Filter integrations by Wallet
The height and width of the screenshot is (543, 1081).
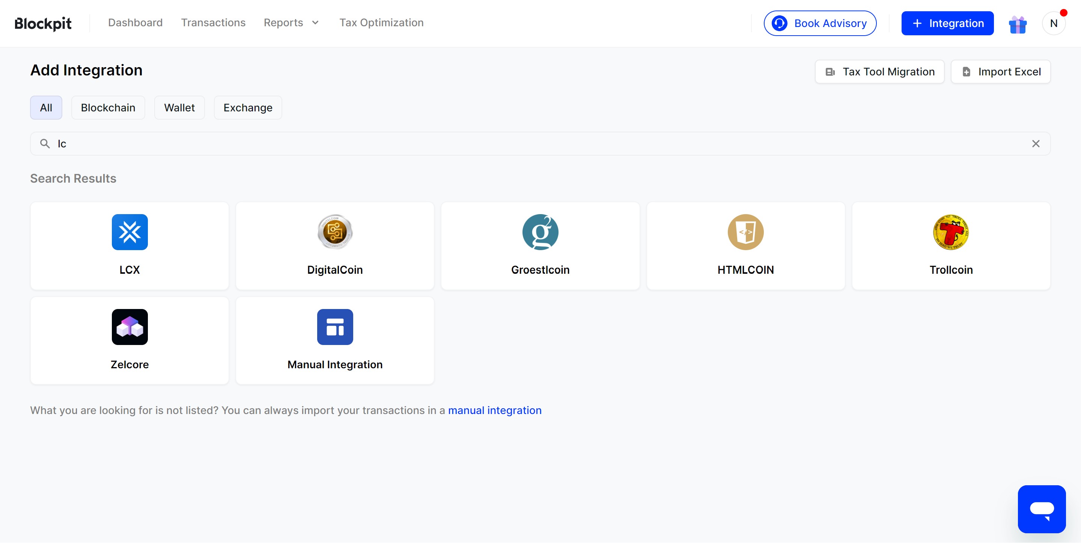click(179, 108)
